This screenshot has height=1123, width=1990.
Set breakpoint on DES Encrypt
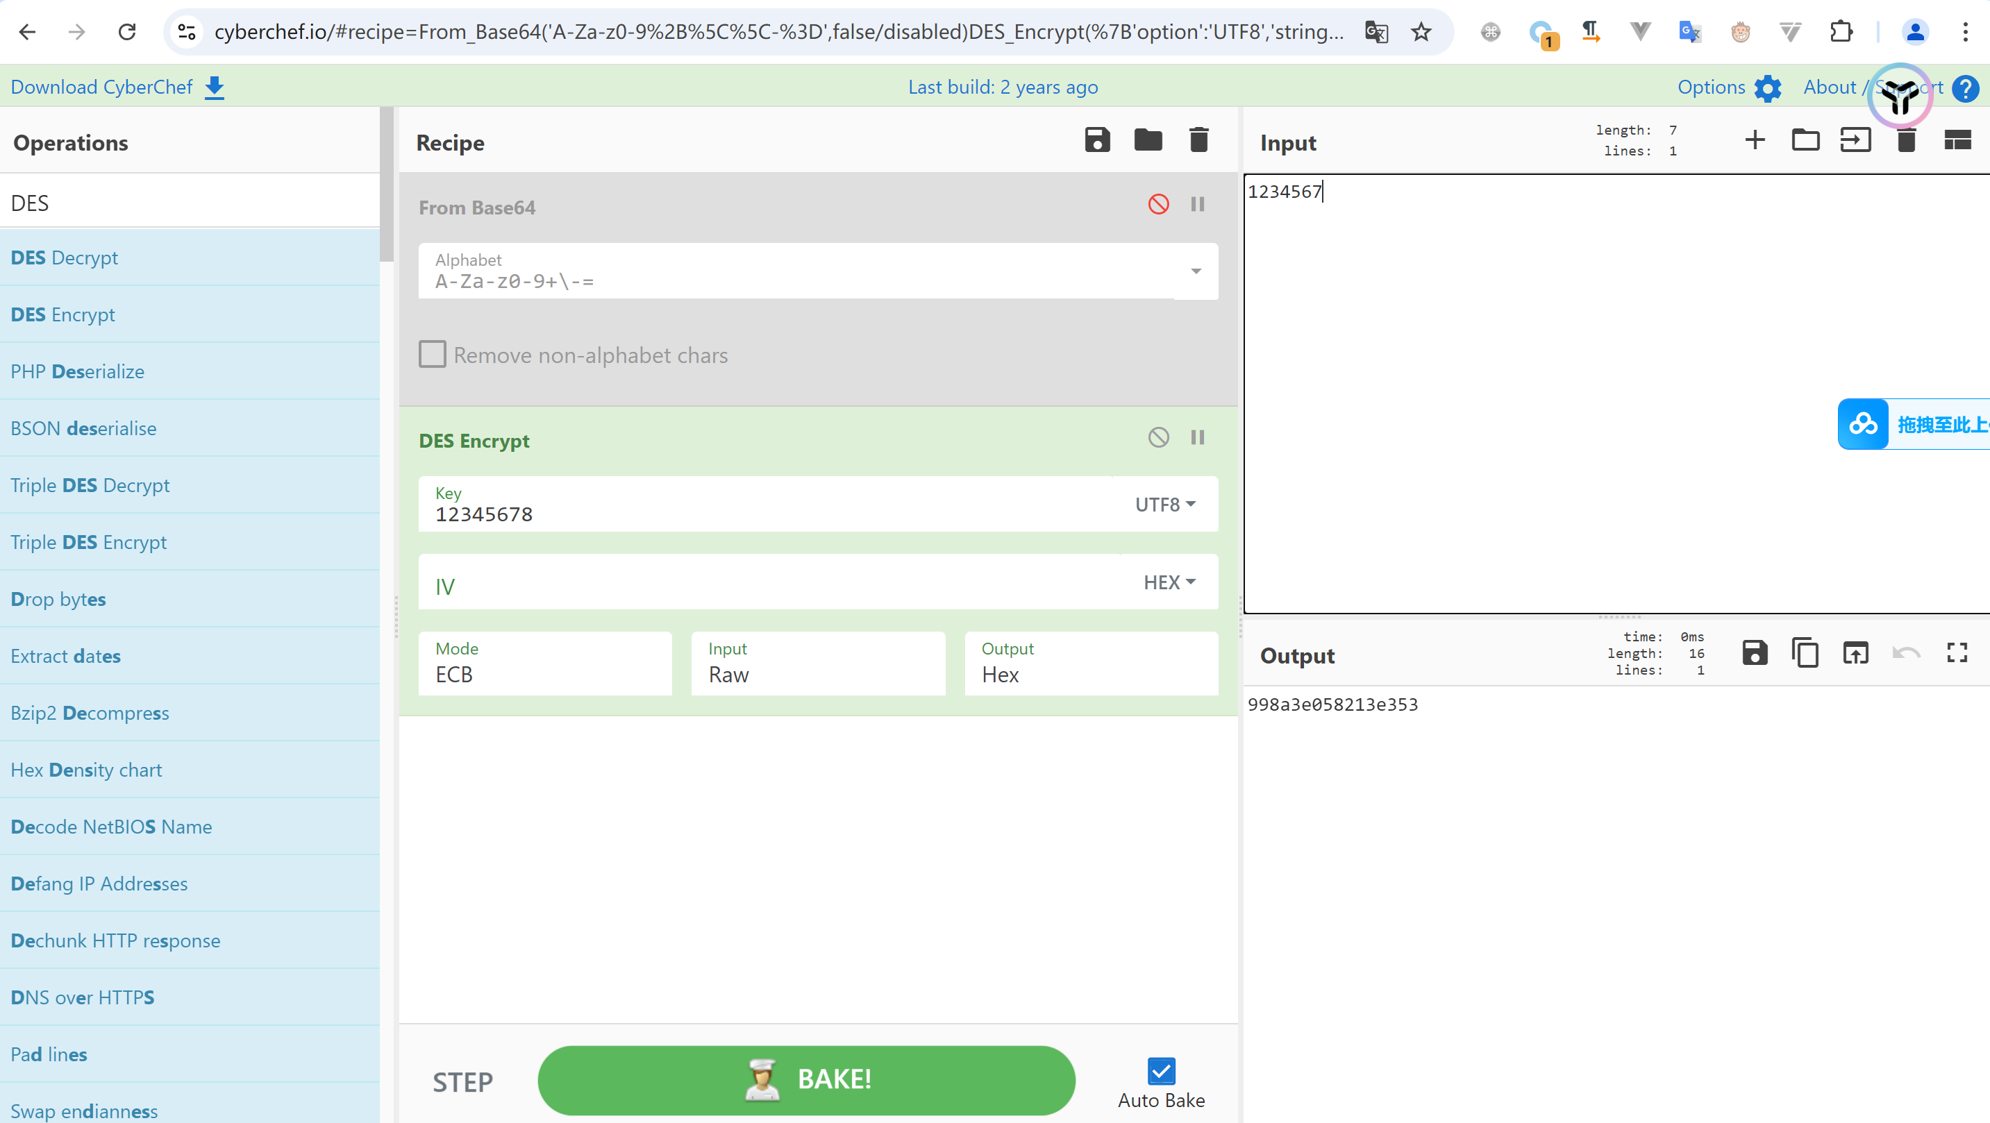pyautogui.click(x=1197, y=437)
